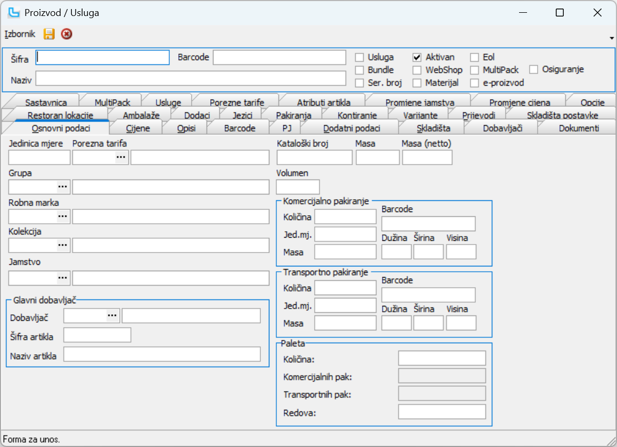Screen dimensions: 617x447
Task: Open the Dobavljači tab
Action: (x=503, y=128)
